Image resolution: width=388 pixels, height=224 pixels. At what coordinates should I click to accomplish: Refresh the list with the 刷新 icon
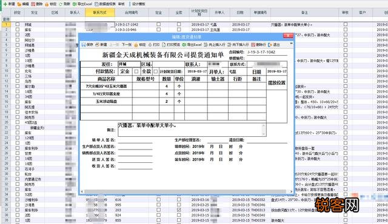tap(61, 4)
